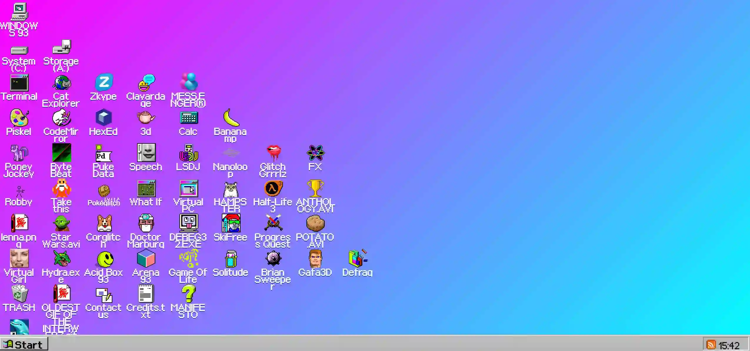Open the Credits.txt text file

[x=146, y=294]
